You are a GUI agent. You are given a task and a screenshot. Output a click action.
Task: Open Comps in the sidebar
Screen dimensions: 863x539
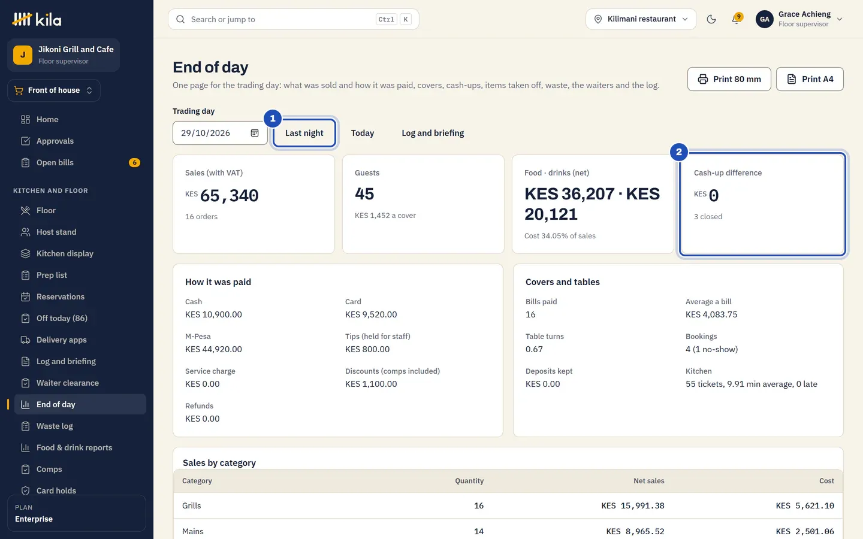80,469
